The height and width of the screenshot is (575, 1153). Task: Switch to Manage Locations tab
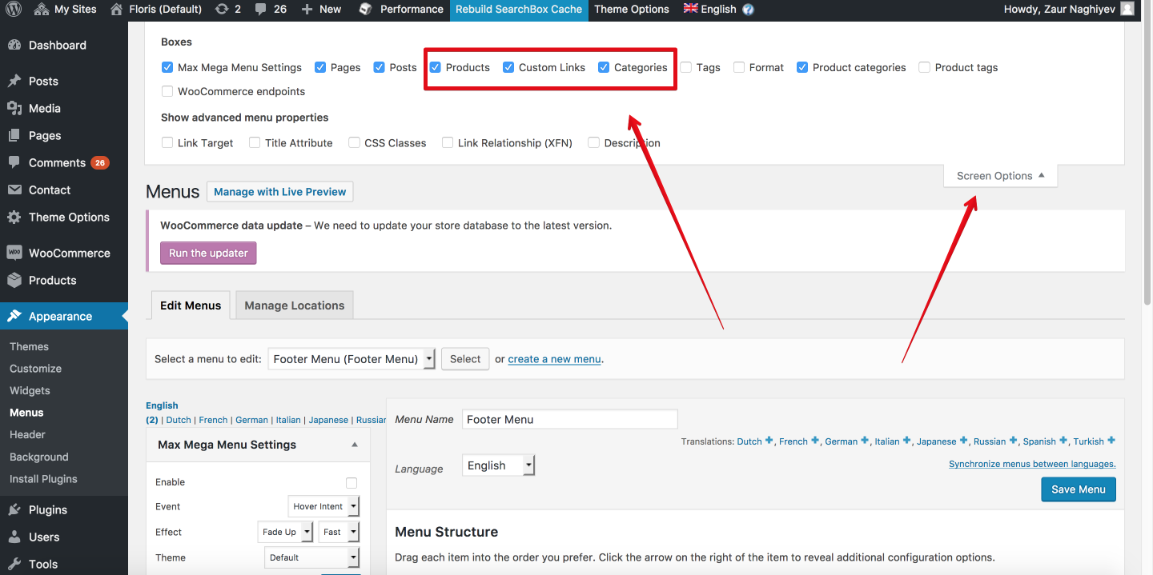coord(295,305)
